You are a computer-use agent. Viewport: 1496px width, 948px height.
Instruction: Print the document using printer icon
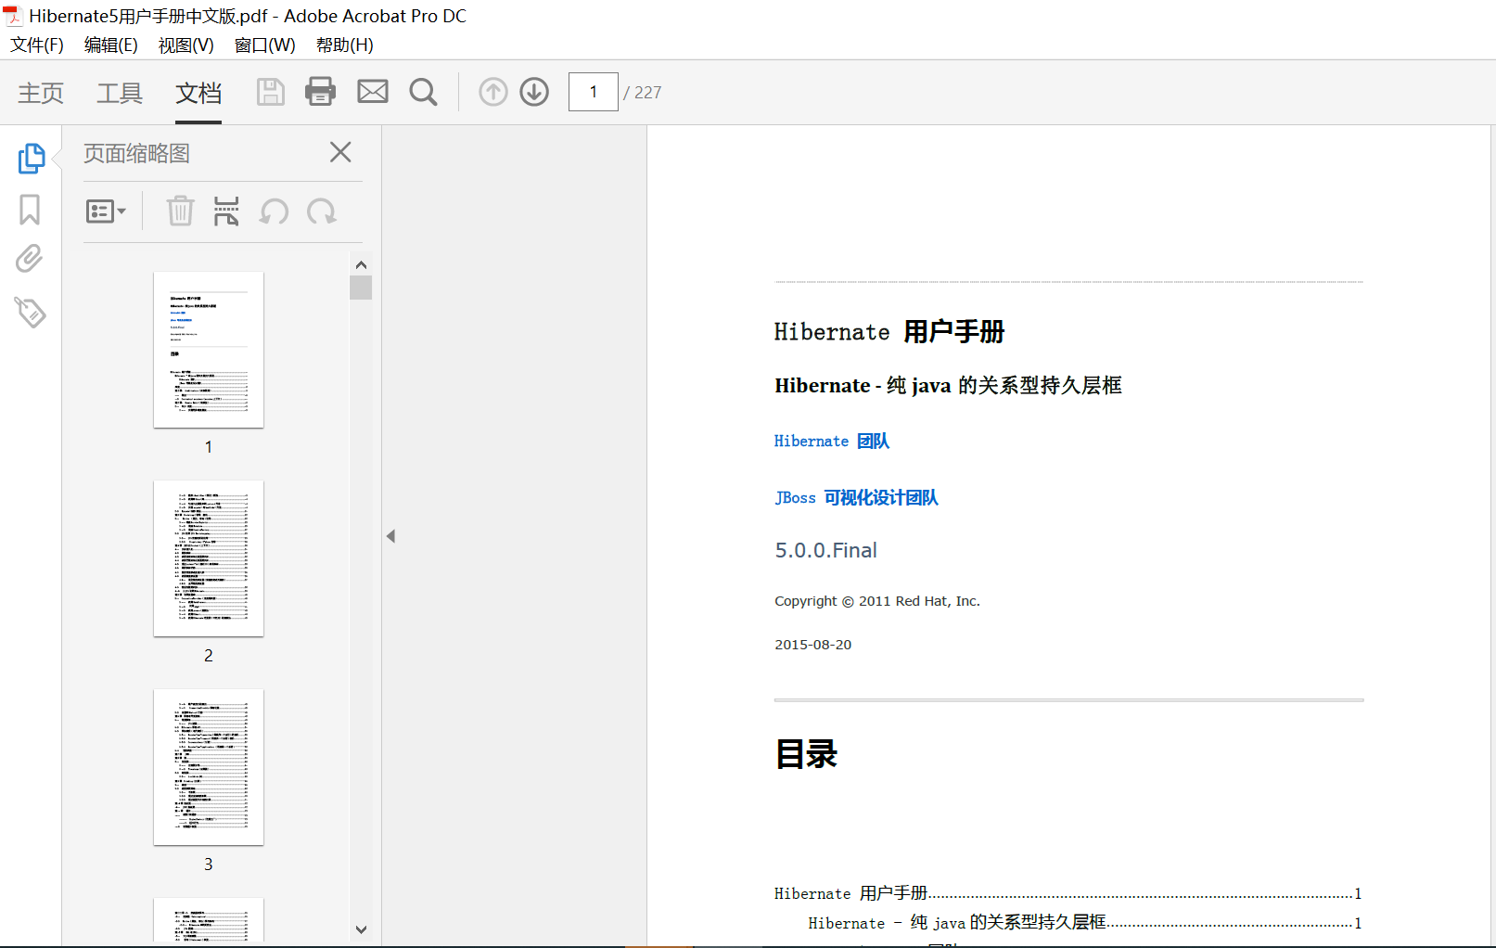click(320, 92)
